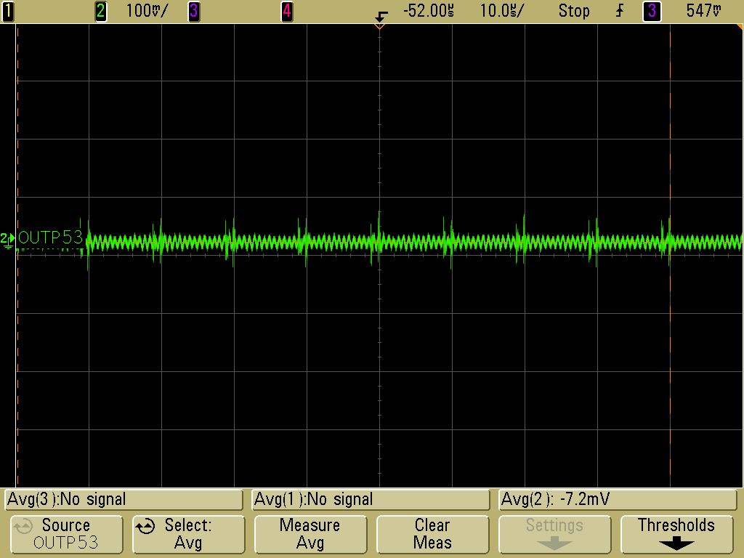Viewport: 744px width, 558px height.
Task: Click the Clear Meas softkey
Action: pos(432,534)
